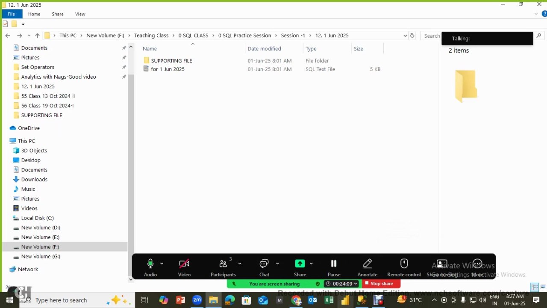The height and width of the screenshot is (308, 547).
Task: Pause the screen share
Action: click(x=334, y=264)
